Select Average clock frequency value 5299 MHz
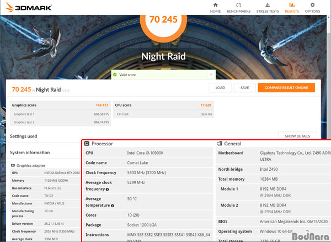 tap(136, 182)
